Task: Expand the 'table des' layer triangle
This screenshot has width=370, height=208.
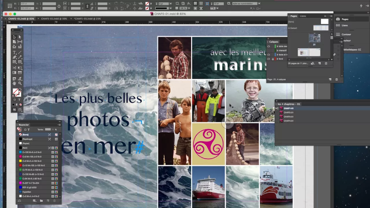Action: [277, 46]
